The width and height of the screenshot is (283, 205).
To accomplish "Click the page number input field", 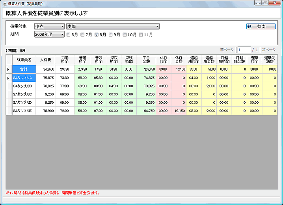I will (244, 50).
